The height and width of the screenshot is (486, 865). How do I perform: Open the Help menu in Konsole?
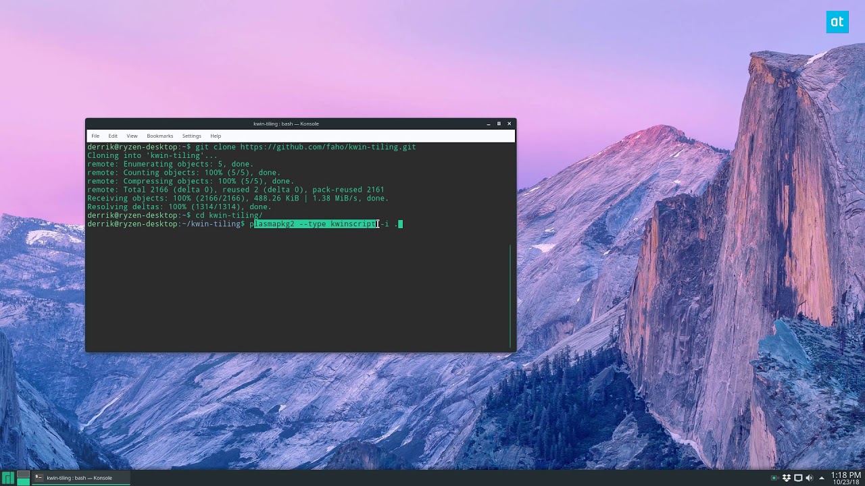tap(216, 136)
